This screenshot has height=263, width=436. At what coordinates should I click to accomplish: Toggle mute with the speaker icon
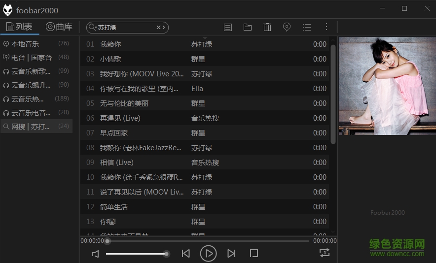pyautogui.click(x=95, y=254)
